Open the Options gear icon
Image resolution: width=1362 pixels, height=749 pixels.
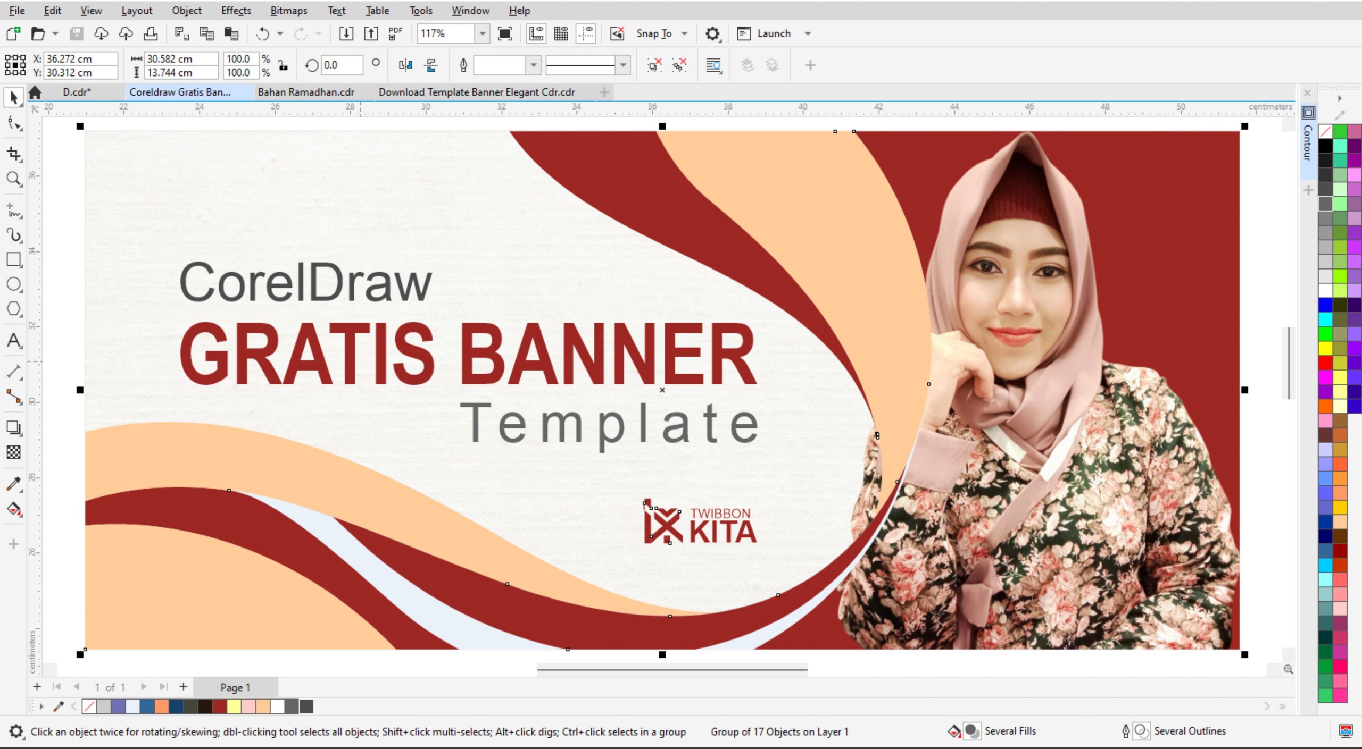pyautogui.click(x=712, y=33)
